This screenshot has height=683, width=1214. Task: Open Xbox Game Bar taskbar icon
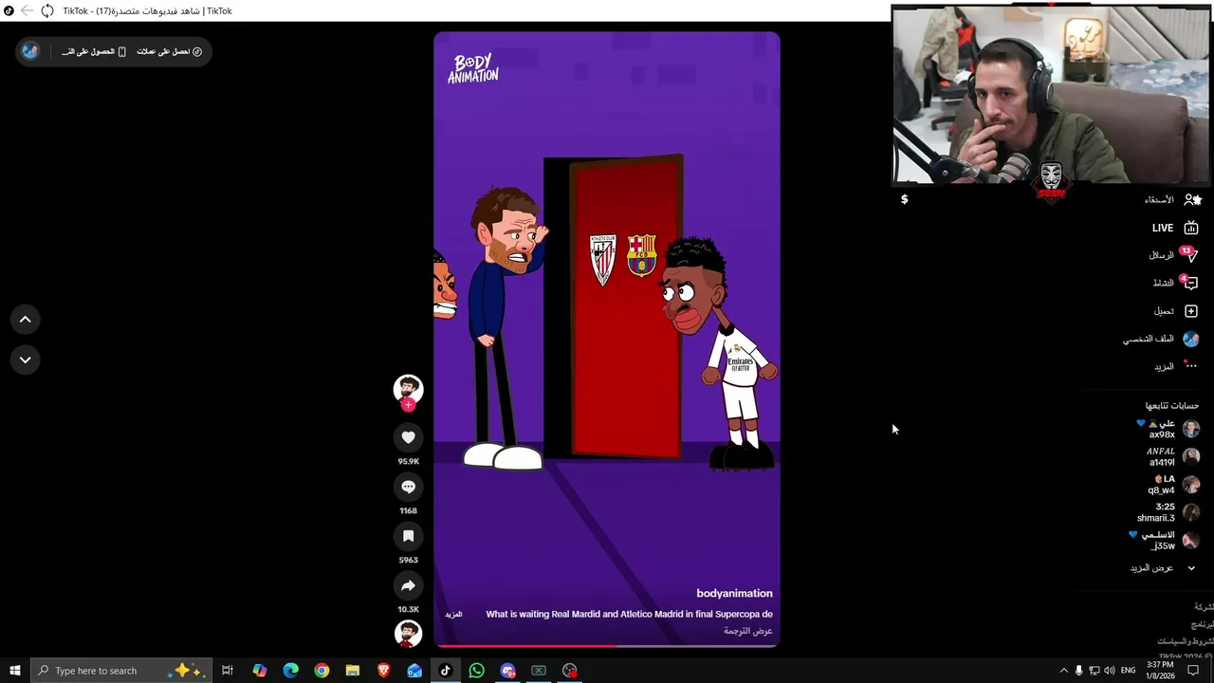pos(539,671)
